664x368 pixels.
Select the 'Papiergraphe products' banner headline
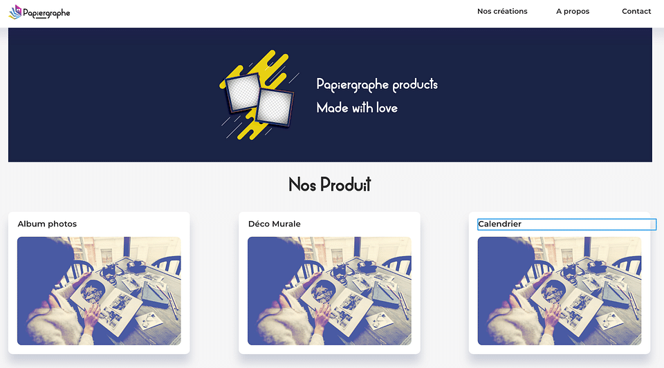coord(377,84)
